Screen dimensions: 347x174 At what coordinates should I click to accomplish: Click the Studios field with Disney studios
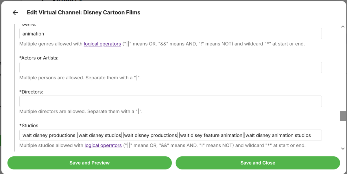tap(170, 135)
